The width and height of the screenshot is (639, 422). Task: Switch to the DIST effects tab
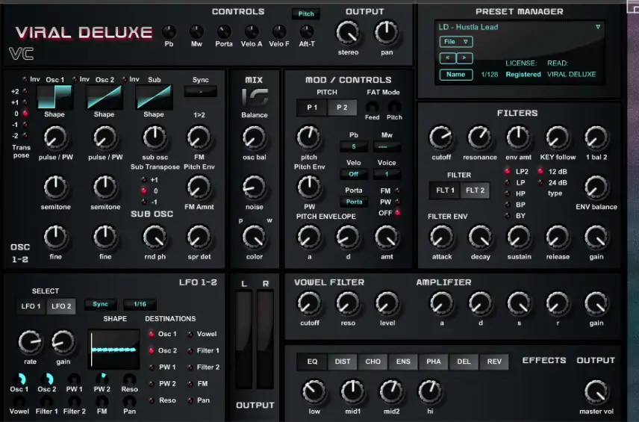click(343, 362)
